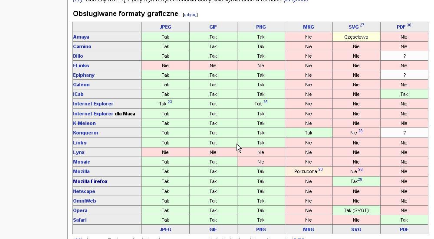Select the Nie GIF cell for Lynx
The height and width of the screenshot is (239, 434).
(213, 152)
